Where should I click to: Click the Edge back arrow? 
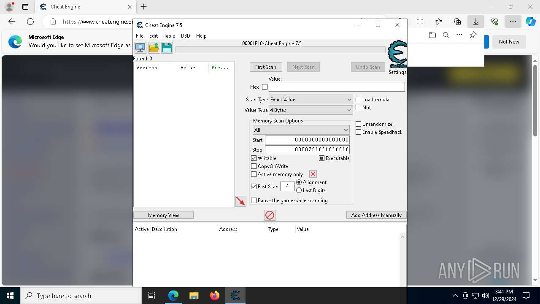click(x=12, y=22)
